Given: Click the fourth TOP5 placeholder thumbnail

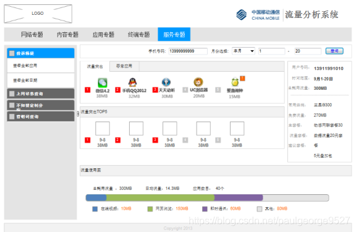Looking at the screenshot, I should coord(203,129).
